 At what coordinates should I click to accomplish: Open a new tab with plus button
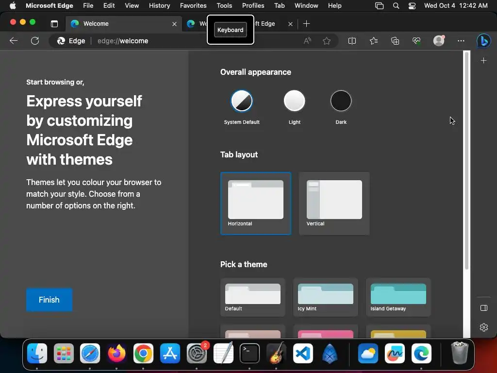(x=307, y=24)
